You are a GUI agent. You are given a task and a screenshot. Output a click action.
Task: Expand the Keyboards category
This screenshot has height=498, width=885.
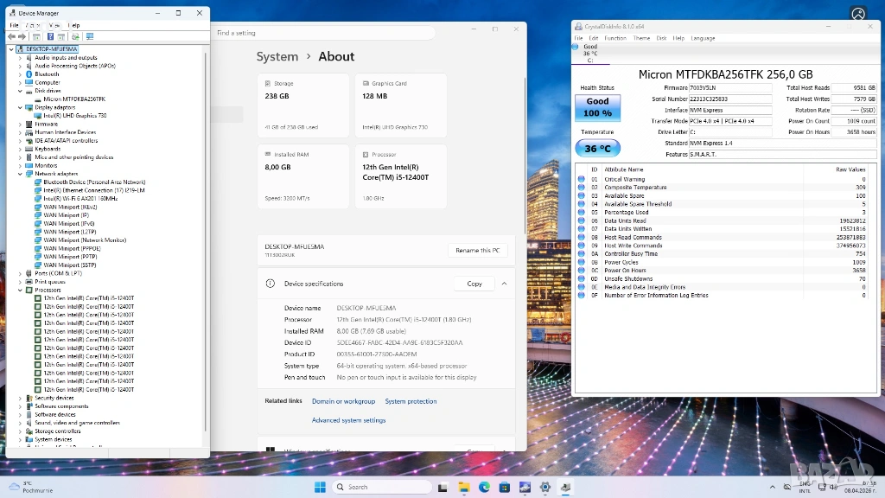(x=20, y=149)
